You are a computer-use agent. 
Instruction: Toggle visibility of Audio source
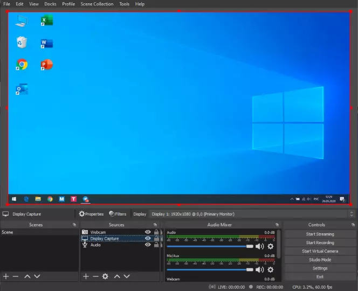click(148, 245)
